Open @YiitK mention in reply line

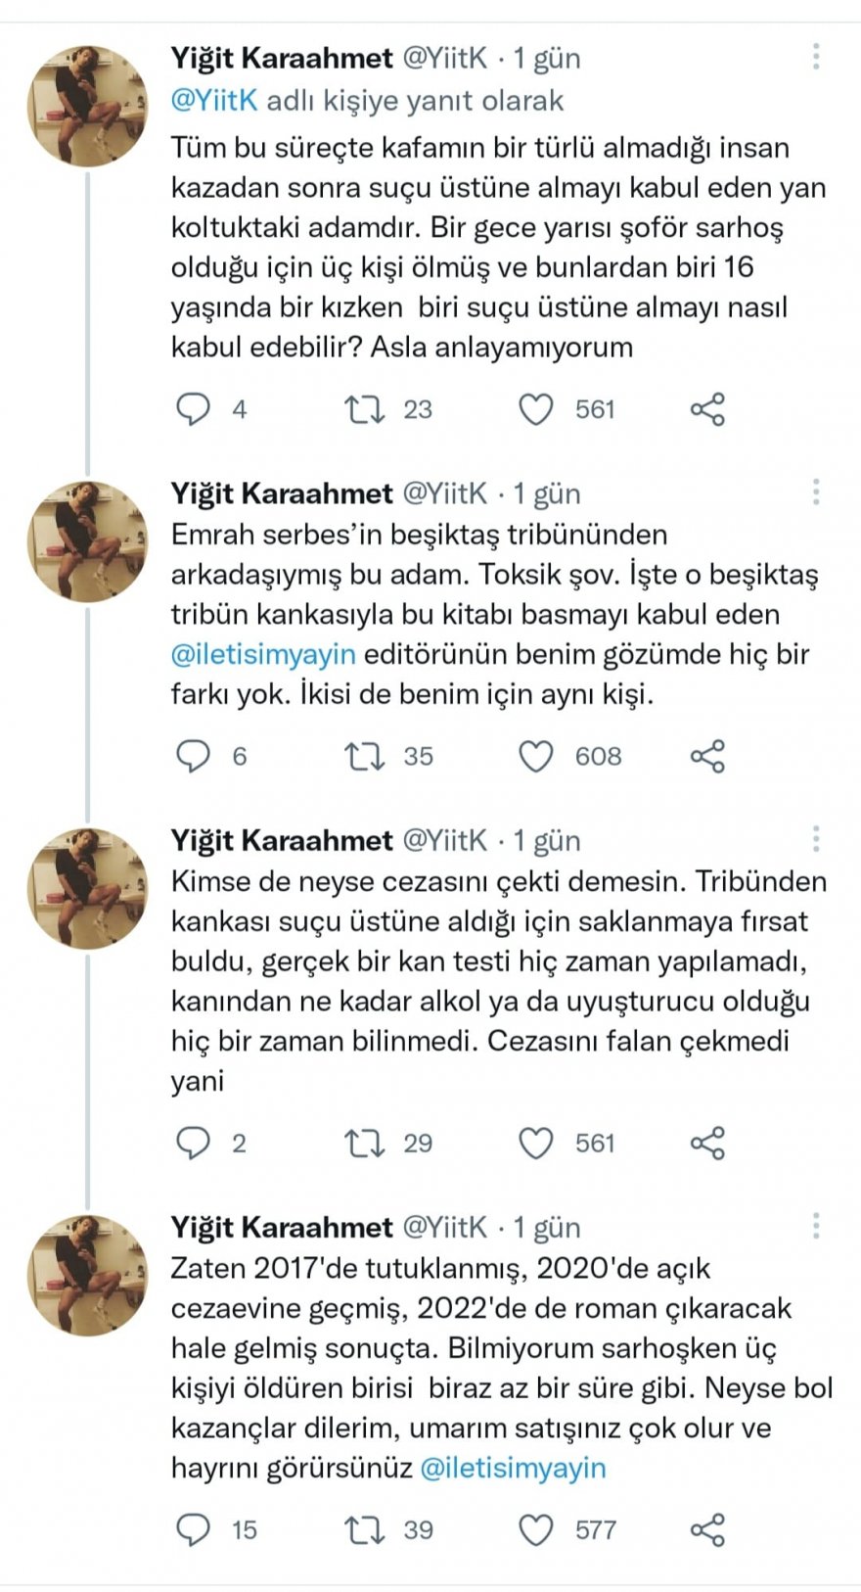coord(214,101)
